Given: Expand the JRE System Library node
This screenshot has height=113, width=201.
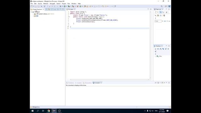Looking at the screenshot, I should coord(33,14).
